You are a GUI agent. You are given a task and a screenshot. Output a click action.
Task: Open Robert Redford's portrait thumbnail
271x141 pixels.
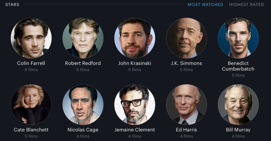[x=83, y=38]
